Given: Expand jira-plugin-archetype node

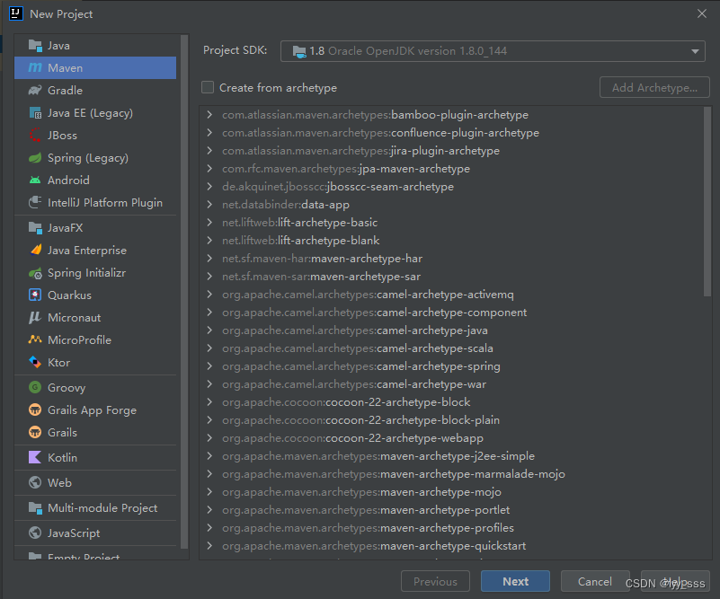Looking at the screenshot, I should 209,151.
